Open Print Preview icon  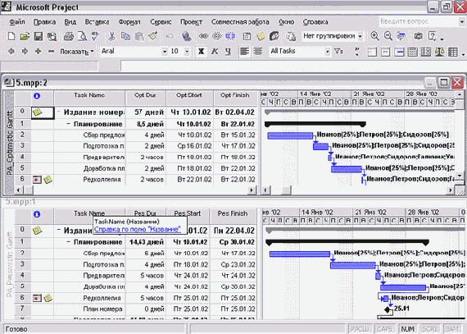pyautogui.click(x=83, y=36)
